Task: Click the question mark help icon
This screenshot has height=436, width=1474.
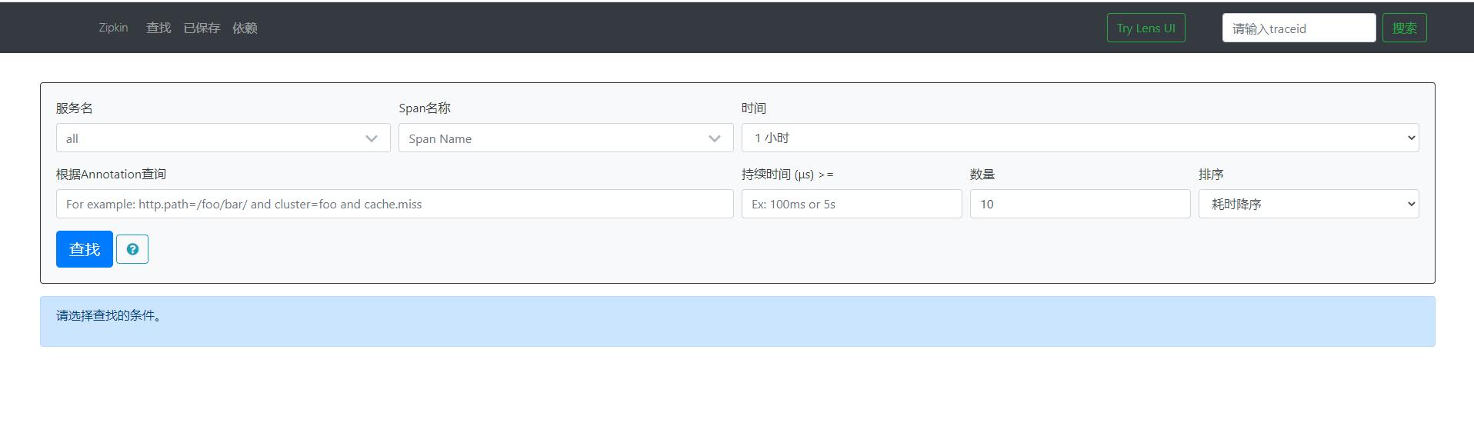Action: (132, 249)
